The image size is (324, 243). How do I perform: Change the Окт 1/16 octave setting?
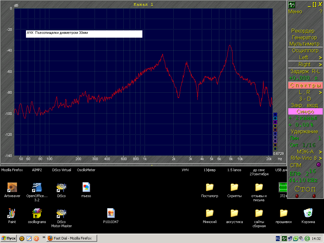click(x=303, y=145)
